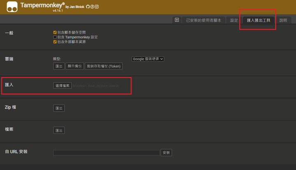Focus the 自 URL 安裝 input field
296x170 pixels.
click(x=106, y=153)
